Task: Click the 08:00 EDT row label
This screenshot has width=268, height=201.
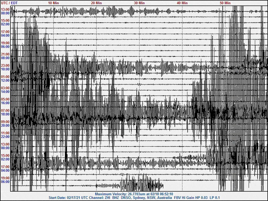Action: pos(5,58)
